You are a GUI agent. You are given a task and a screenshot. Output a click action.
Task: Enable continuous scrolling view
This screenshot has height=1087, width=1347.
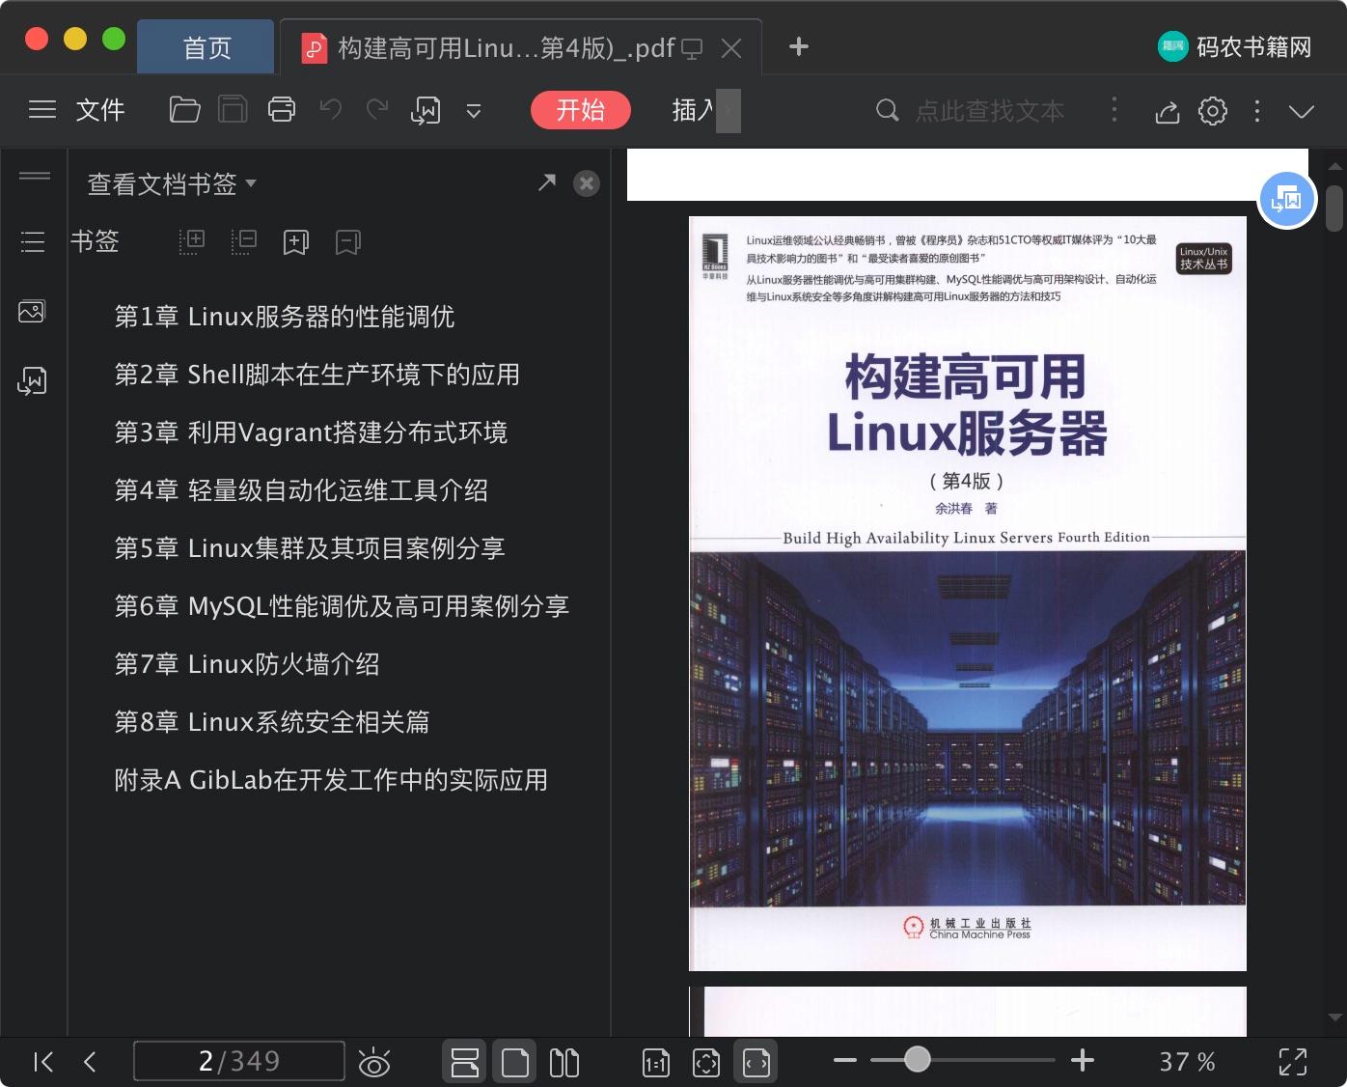click(x=465, y=1062)
